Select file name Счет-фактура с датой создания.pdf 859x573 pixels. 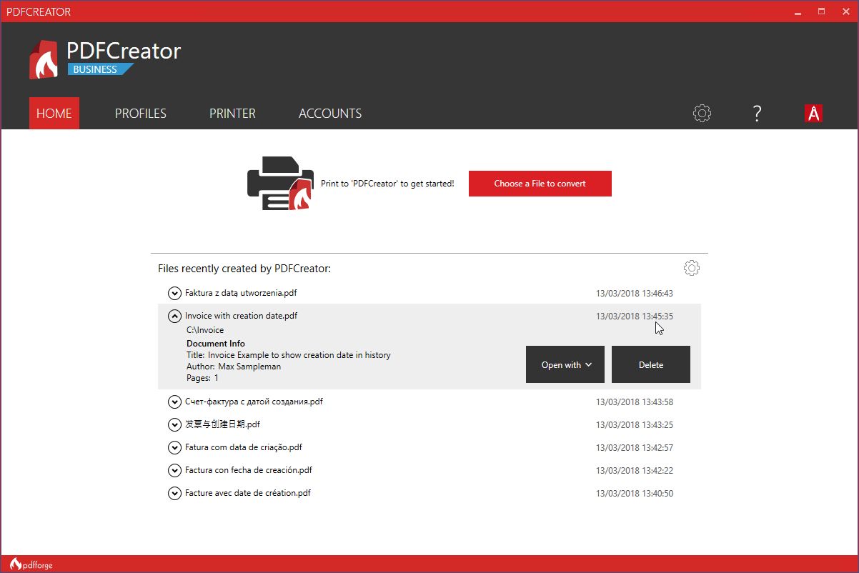tap(254, 402)
